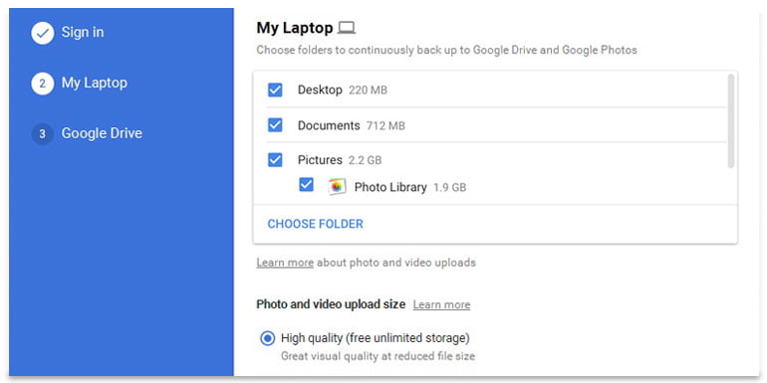Select the High quality radio button
This screenshot has height=383, width=767.
[268, 338]
